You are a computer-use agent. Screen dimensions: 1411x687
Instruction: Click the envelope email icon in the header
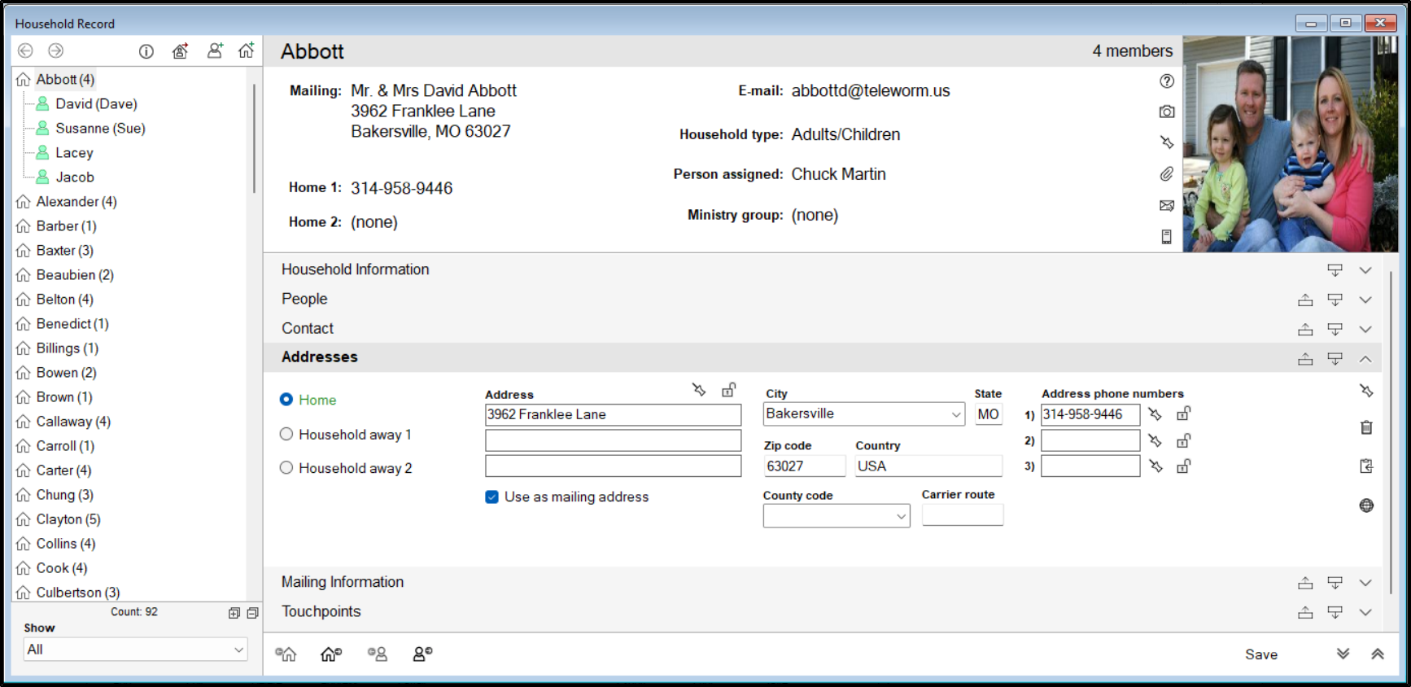(1166, 206)
